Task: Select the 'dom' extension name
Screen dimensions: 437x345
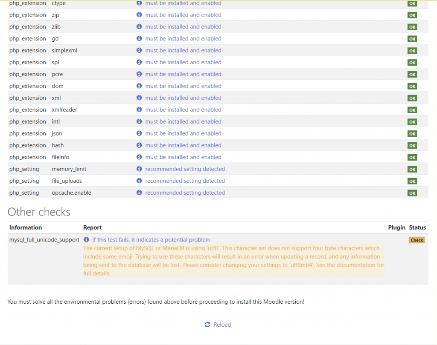Action: click(x=58, y=86)
